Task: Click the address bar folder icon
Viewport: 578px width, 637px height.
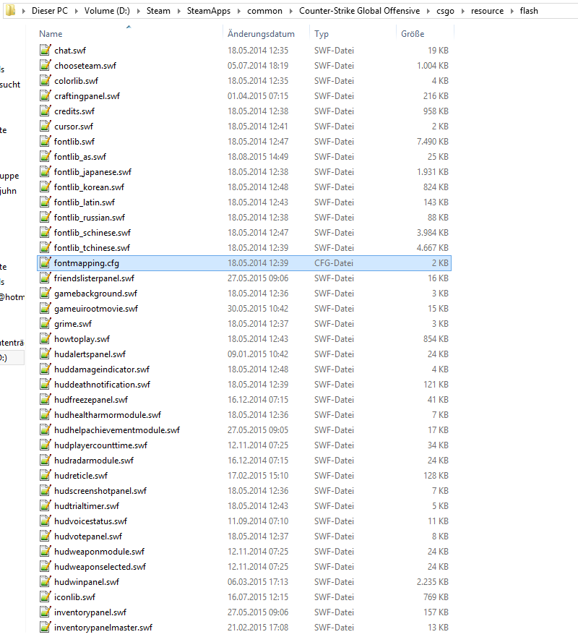Action: tap(11, 10)
